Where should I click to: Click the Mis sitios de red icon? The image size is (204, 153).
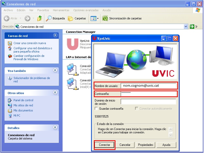10,105
